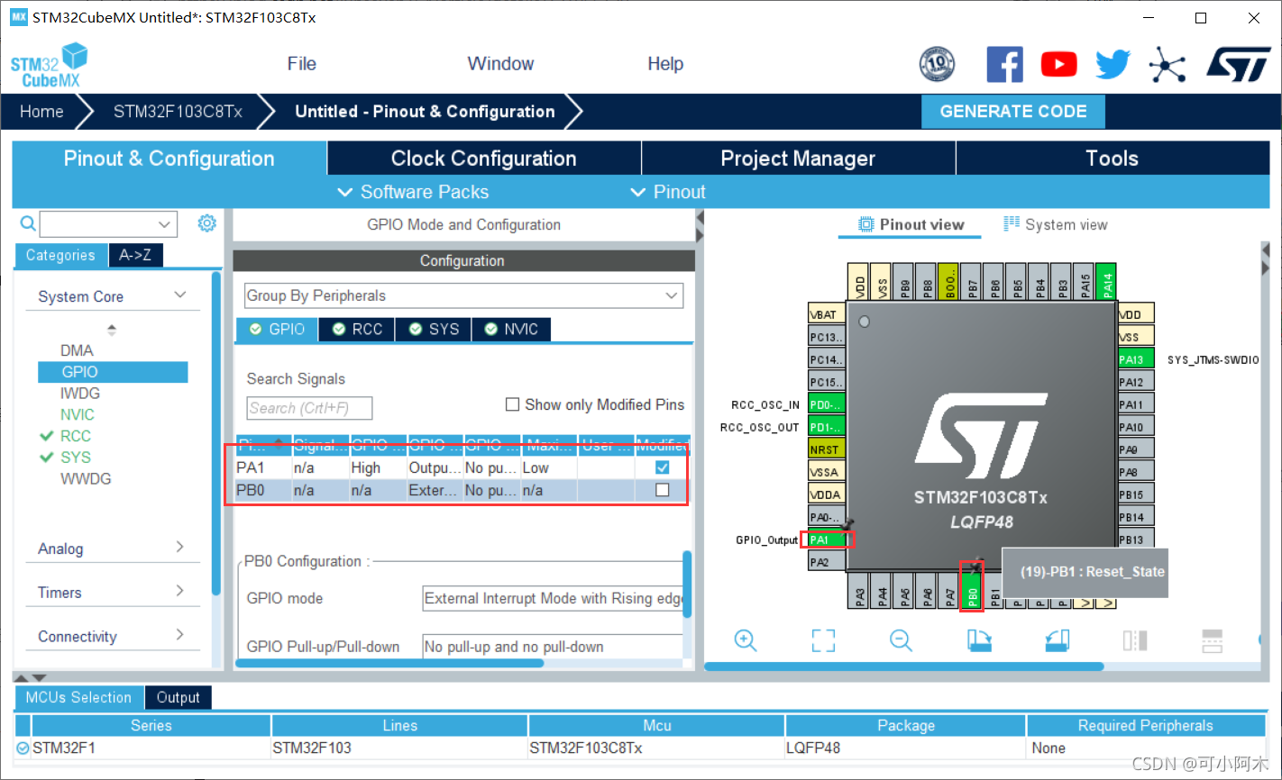This screenshot has height=780, width=1282.
Task: Open the NVIC configuration tab
Action: pyautogui.click(x=511, y=330)
